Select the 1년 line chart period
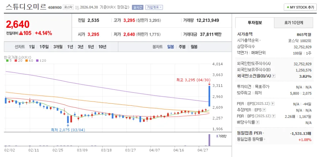 pyautogui.click(x=70, y=47)
